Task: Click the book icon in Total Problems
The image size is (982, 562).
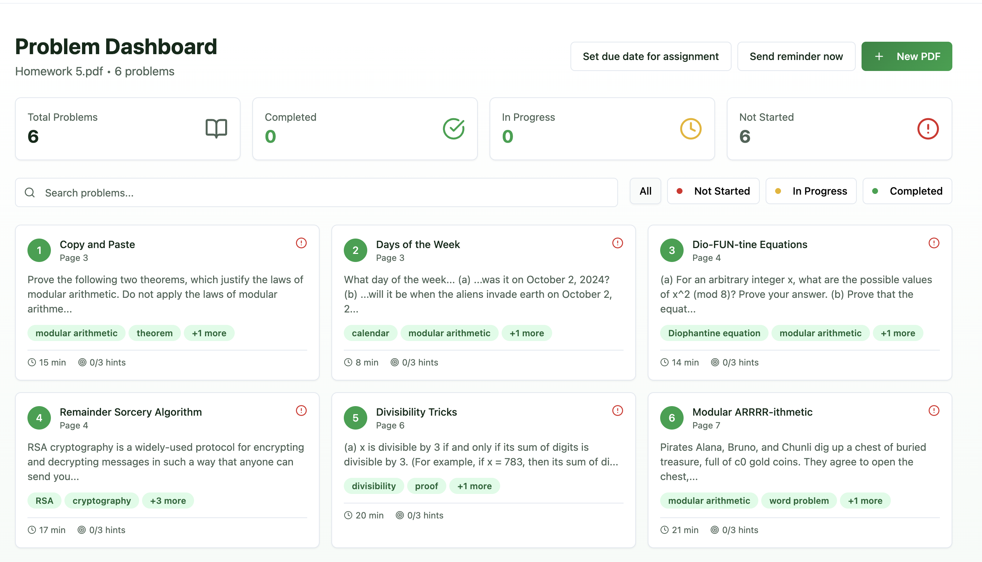Action: (216, 128)
